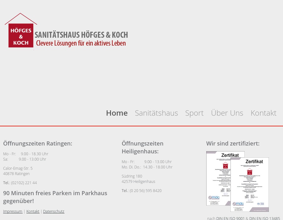
Task: Click the Kontakt link next to Impressum
Action: 33,212
